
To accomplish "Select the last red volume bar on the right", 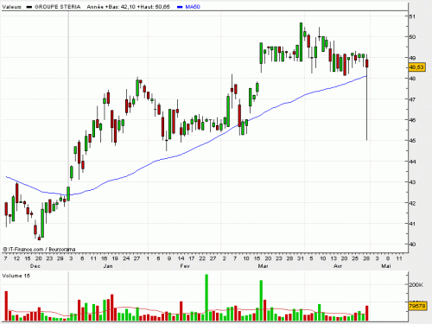I will point(367,314).
